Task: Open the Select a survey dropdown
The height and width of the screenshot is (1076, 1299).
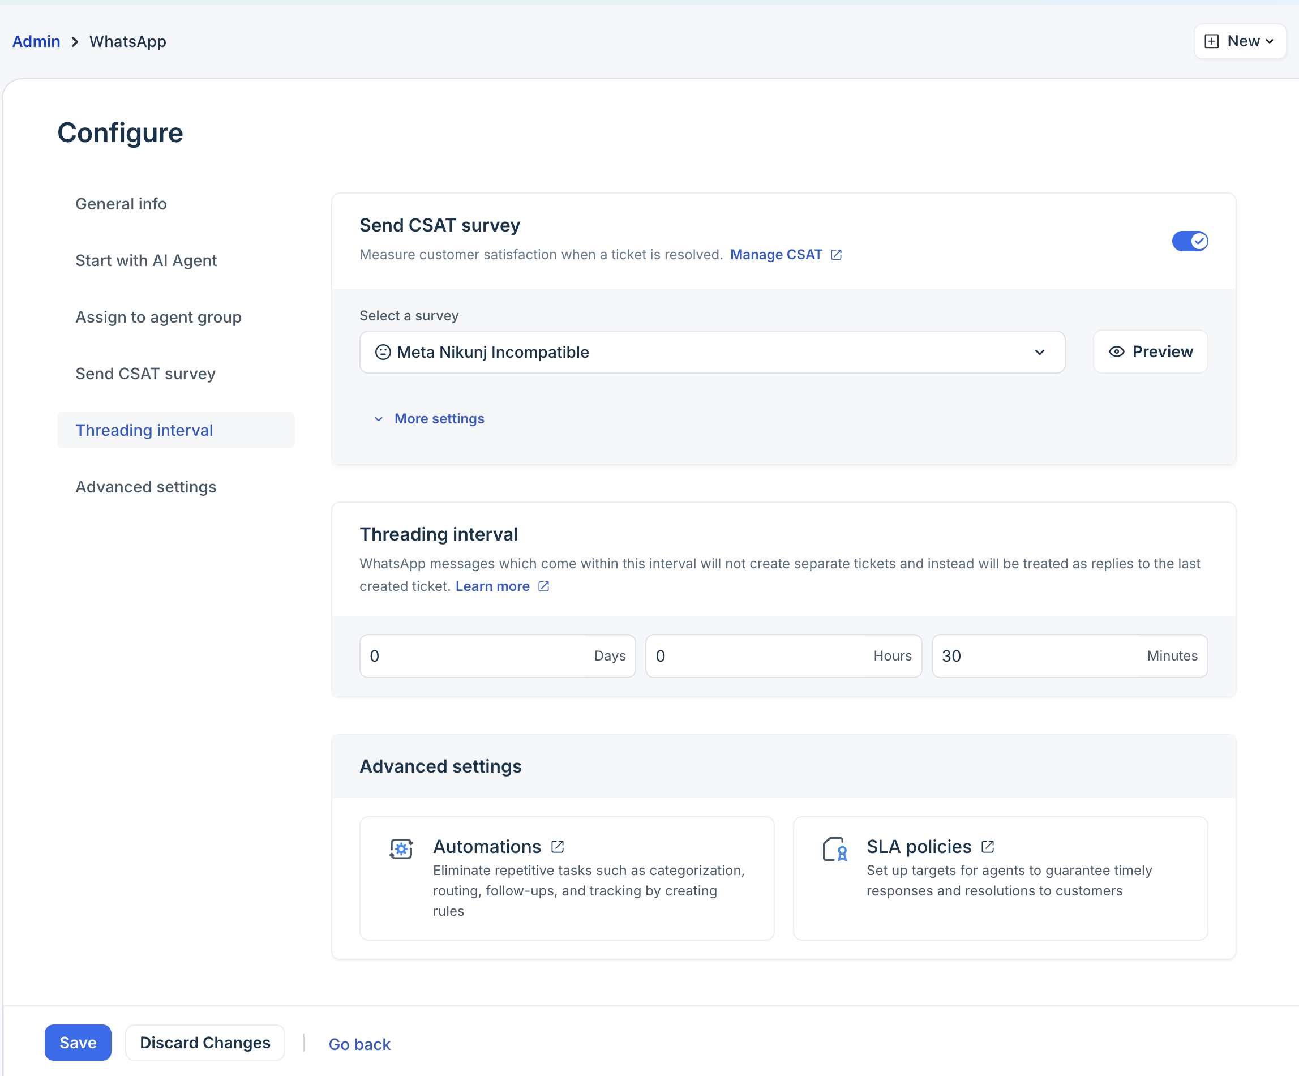Action: pyautogui.click(x=711, y=352)
